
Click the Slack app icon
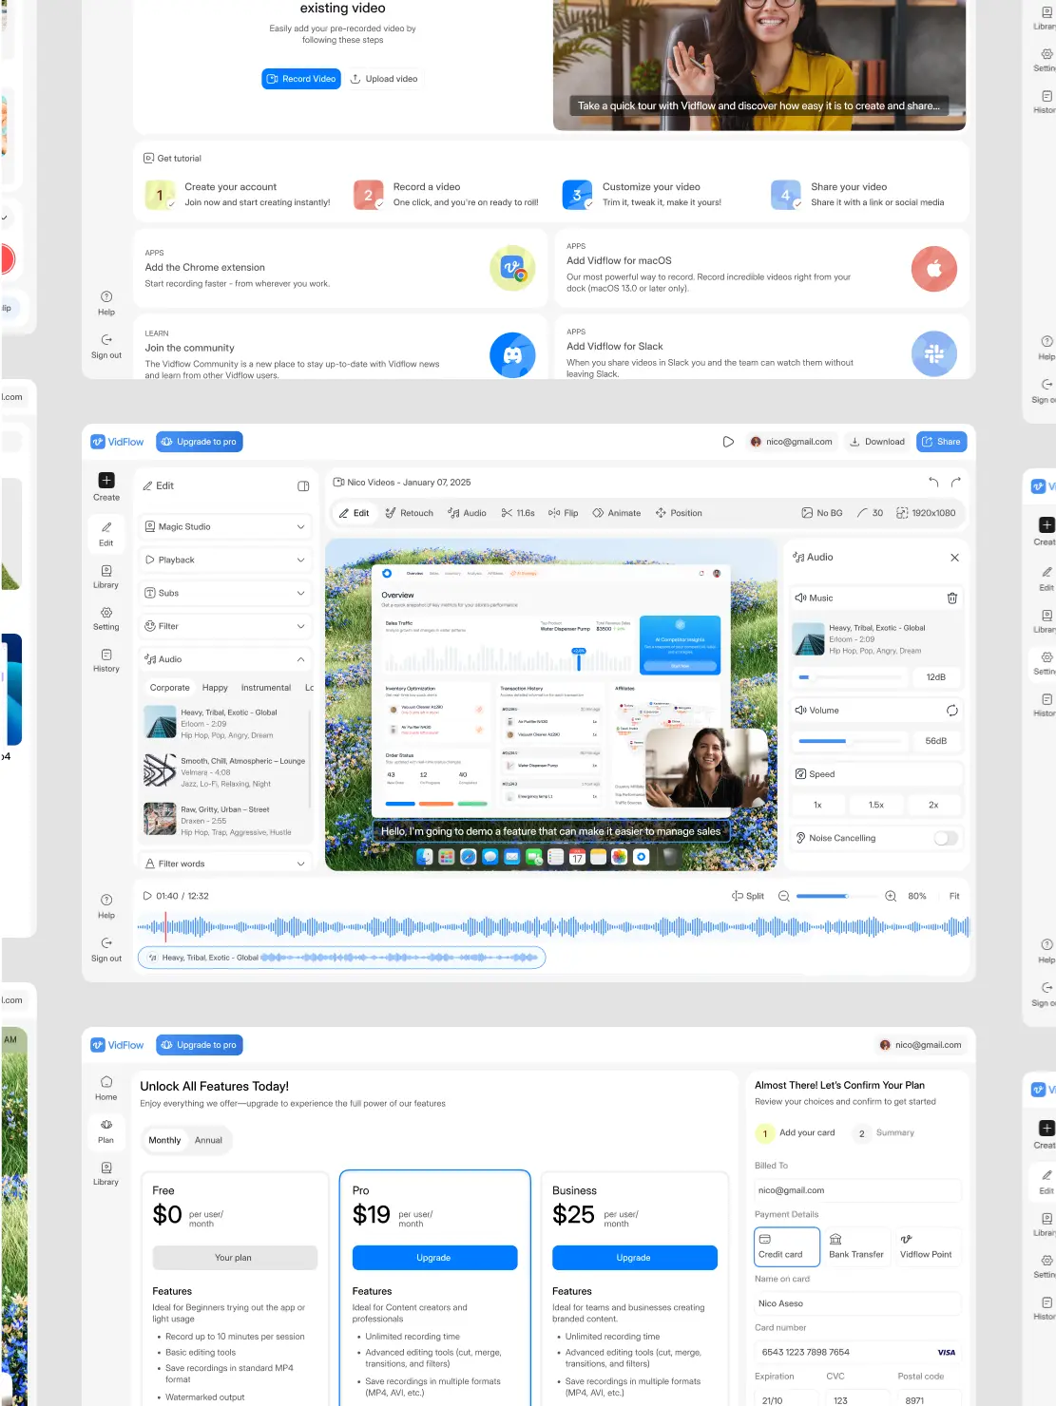pos(934,354)
